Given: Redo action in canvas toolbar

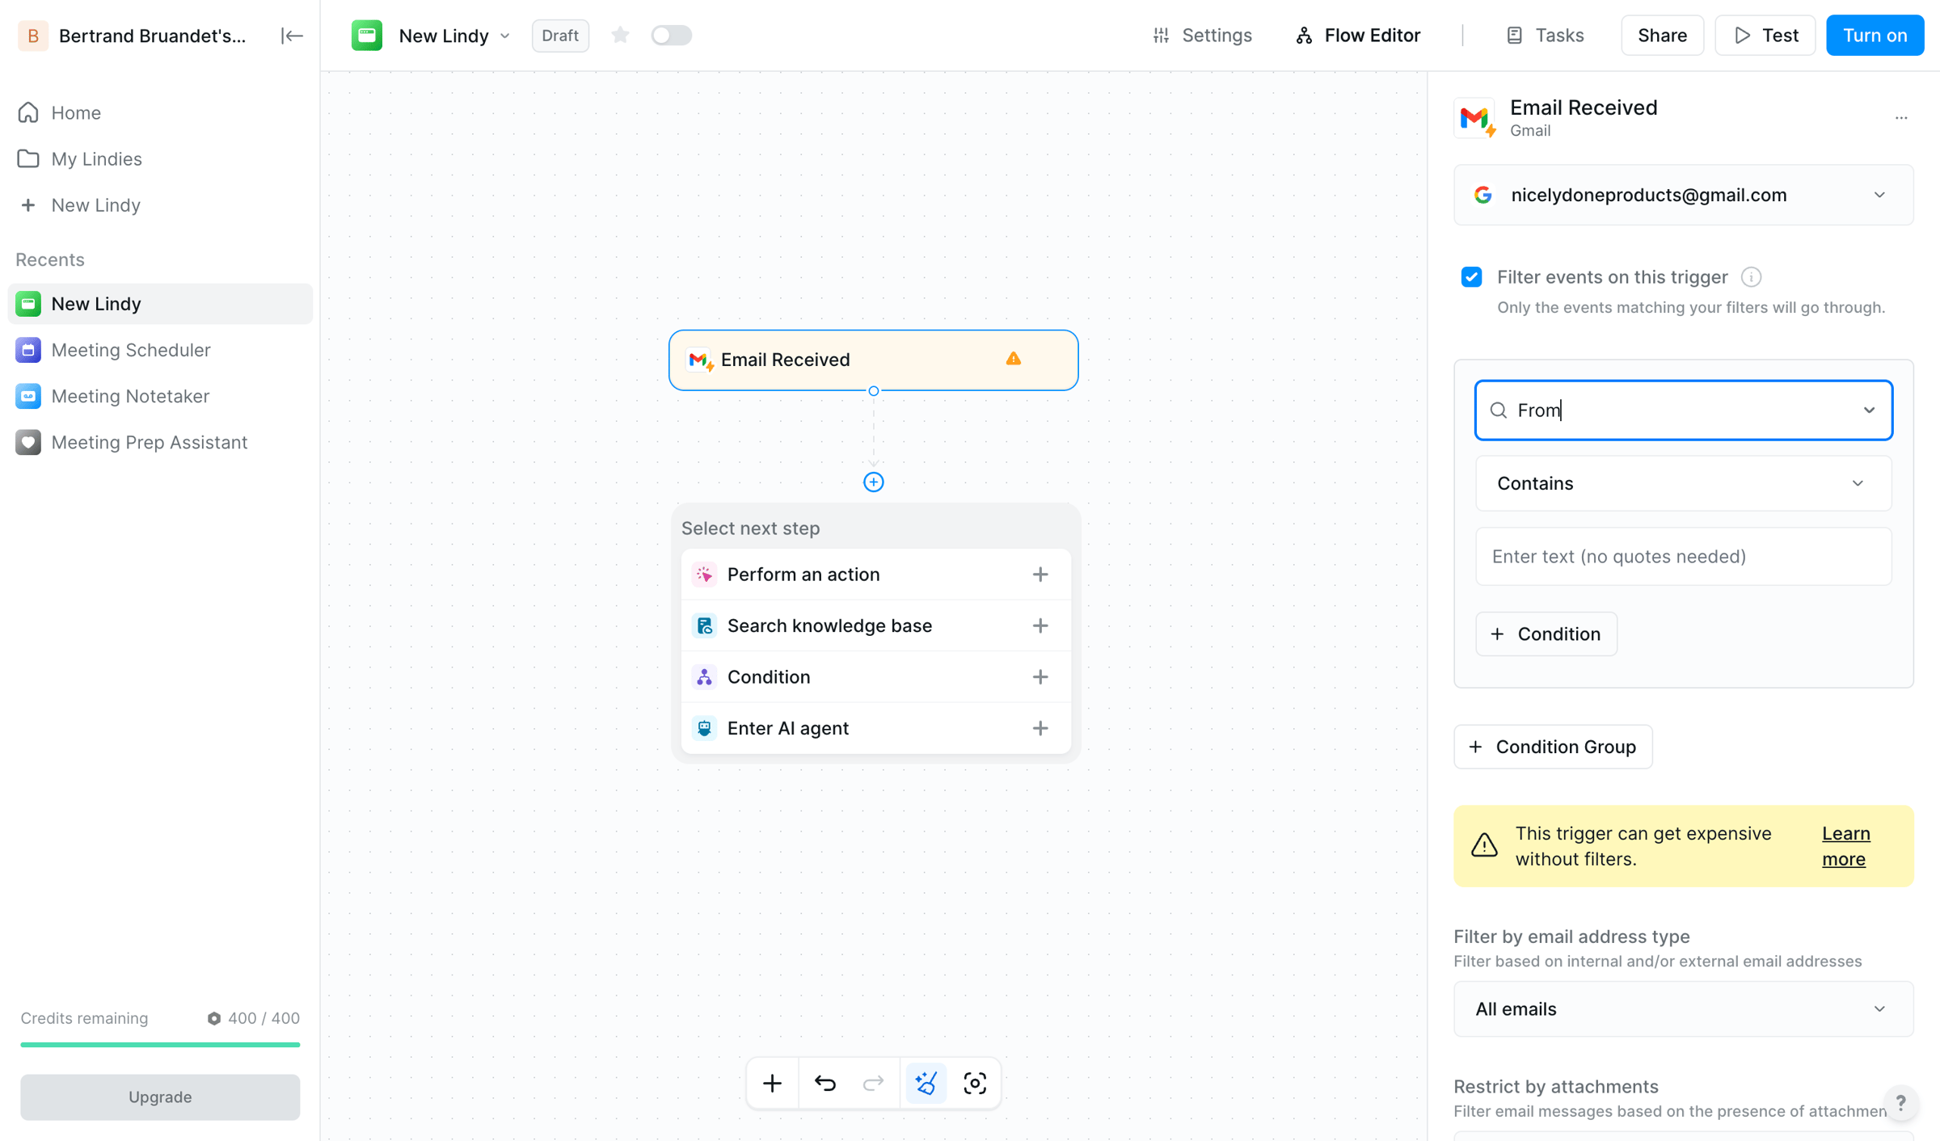Looking at the screenshot, I should coord(873,1083).
